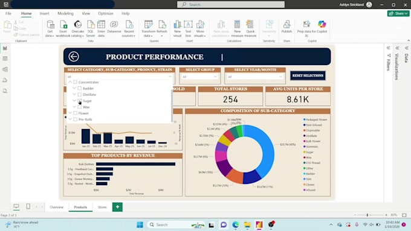Open the Select Group dropdown
Image resolution: width=411 pixels, height=231 pixels.
coord(199,77)
